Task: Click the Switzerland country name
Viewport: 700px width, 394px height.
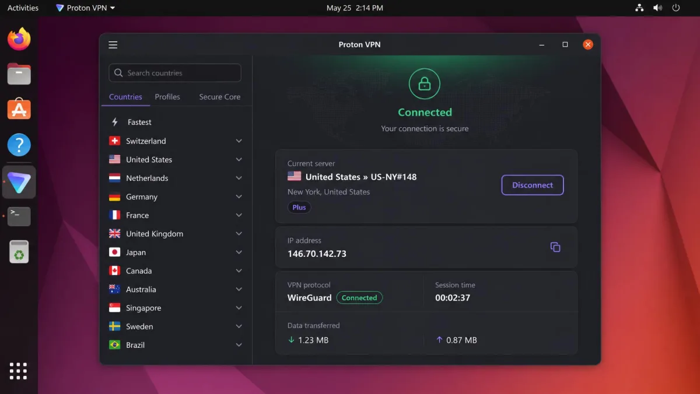Action: point(146,141)
